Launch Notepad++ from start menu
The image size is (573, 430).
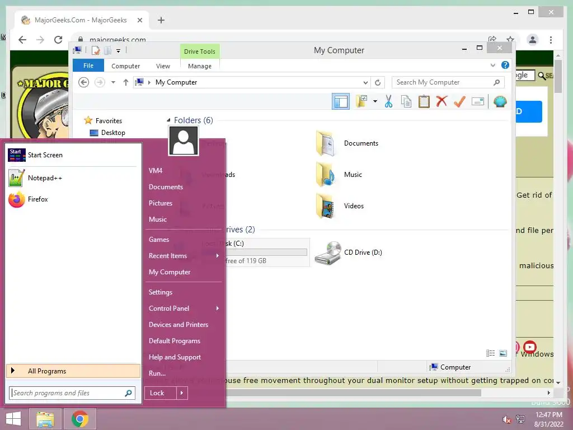tap(73, 178)
